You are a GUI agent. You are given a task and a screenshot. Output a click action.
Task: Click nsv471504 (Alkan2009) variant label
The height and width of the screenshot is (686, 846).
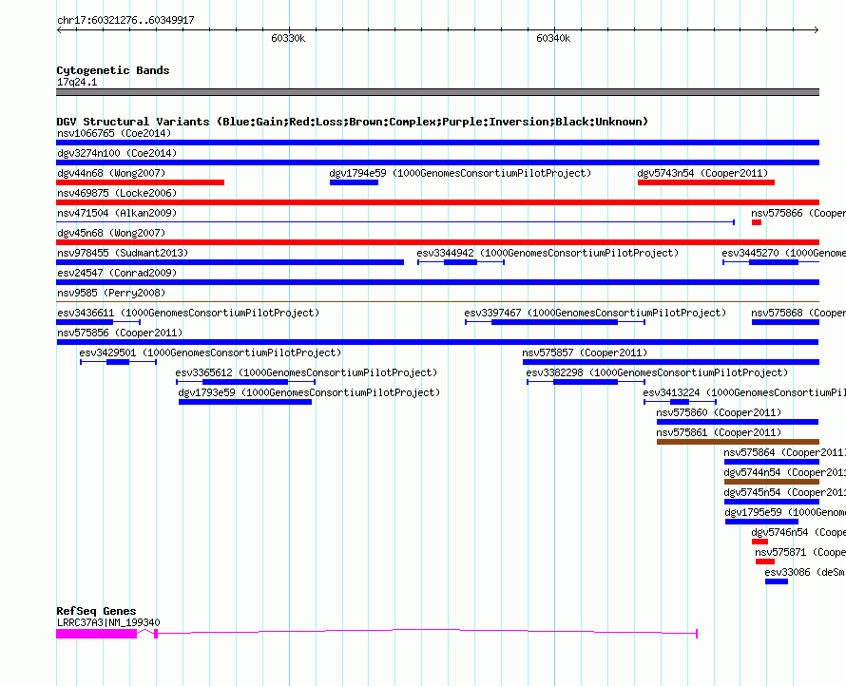click(x=117, y=213)
